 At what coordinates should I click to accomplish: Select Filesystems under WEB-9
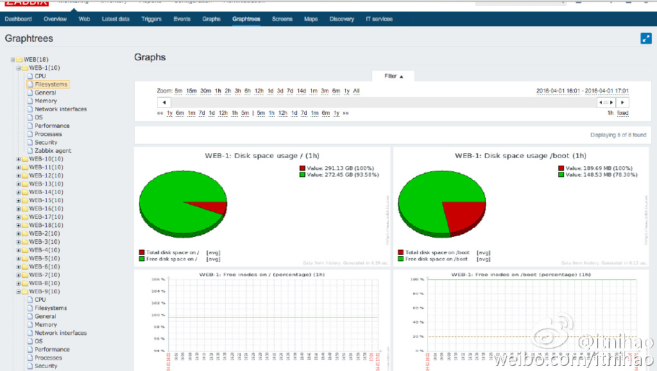coord(51,308)
